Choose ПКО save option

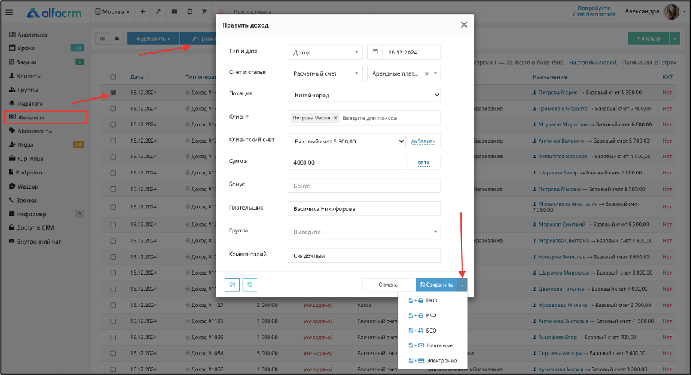click(x=432, y=300)
